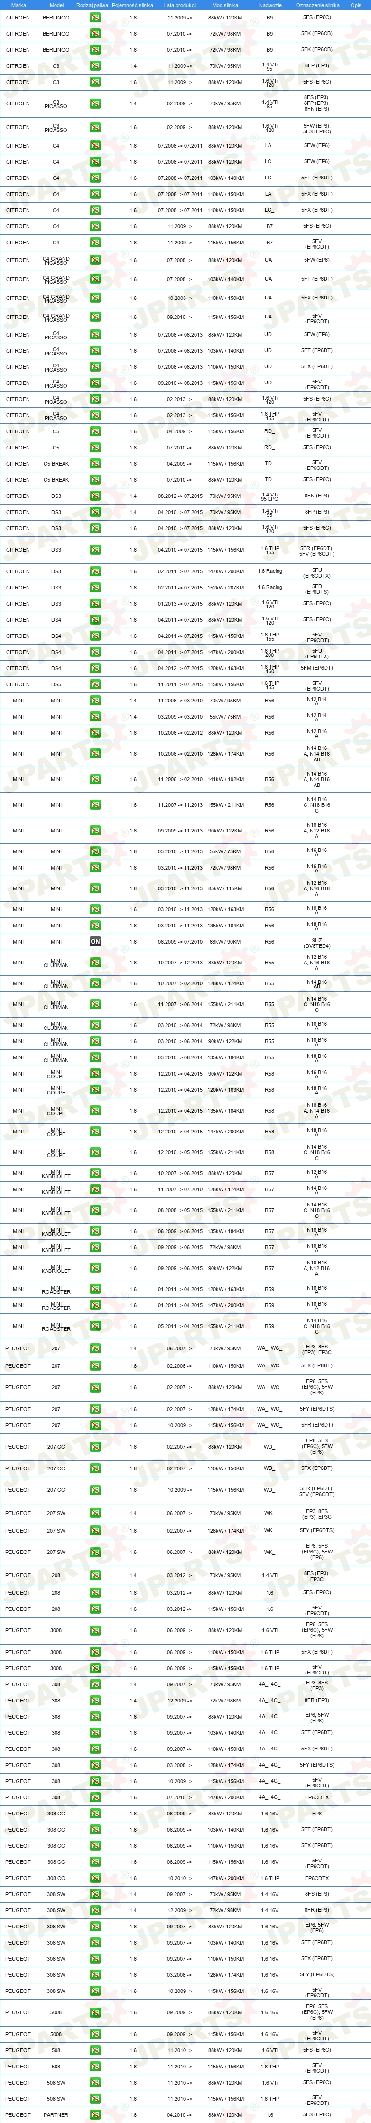This screenshot has width=371, height=2123.
Task: Click petrol icon in Peugeot 308 CC 147kW row
Action: coord(96,1878)
